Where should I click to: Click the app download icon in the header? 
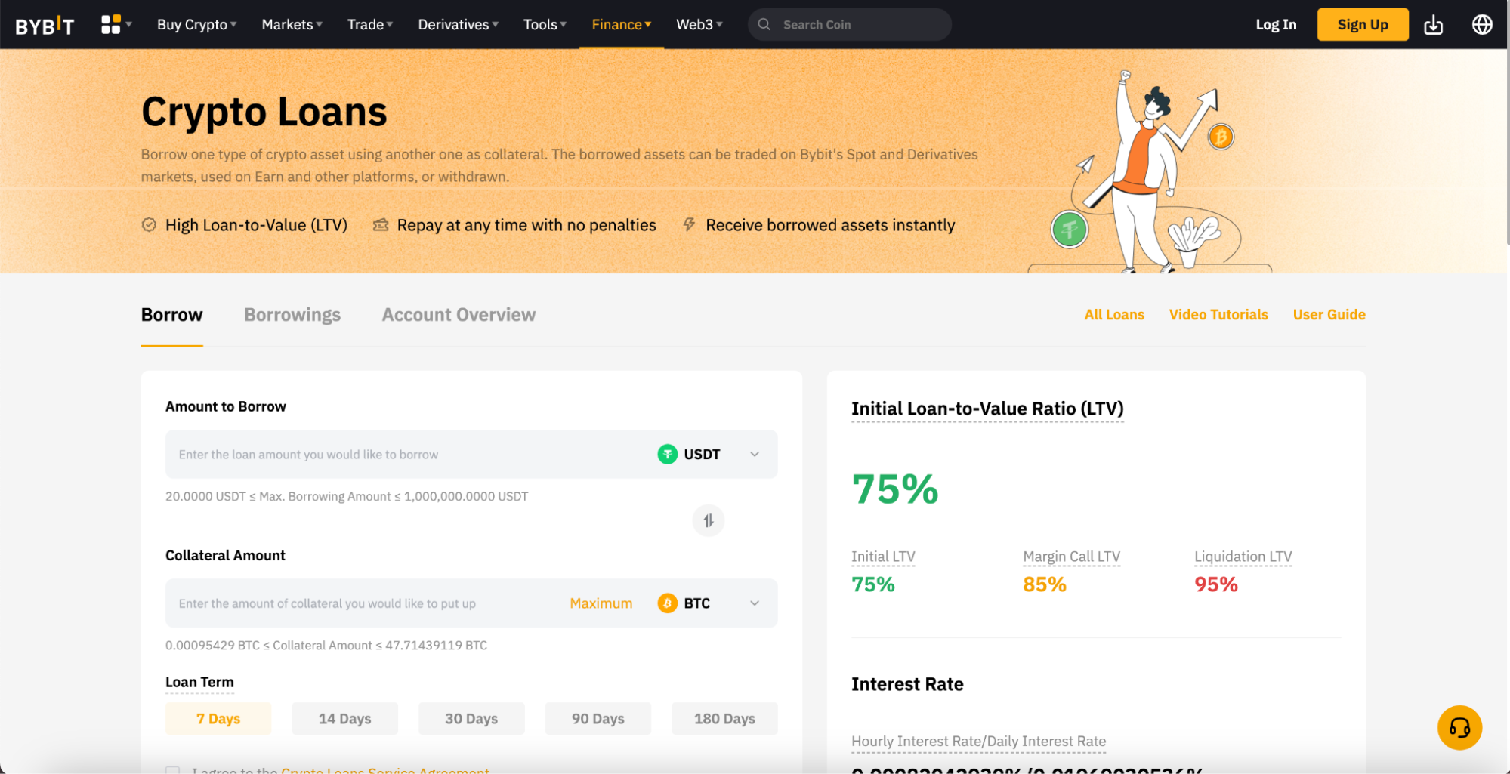(1434, 24)
